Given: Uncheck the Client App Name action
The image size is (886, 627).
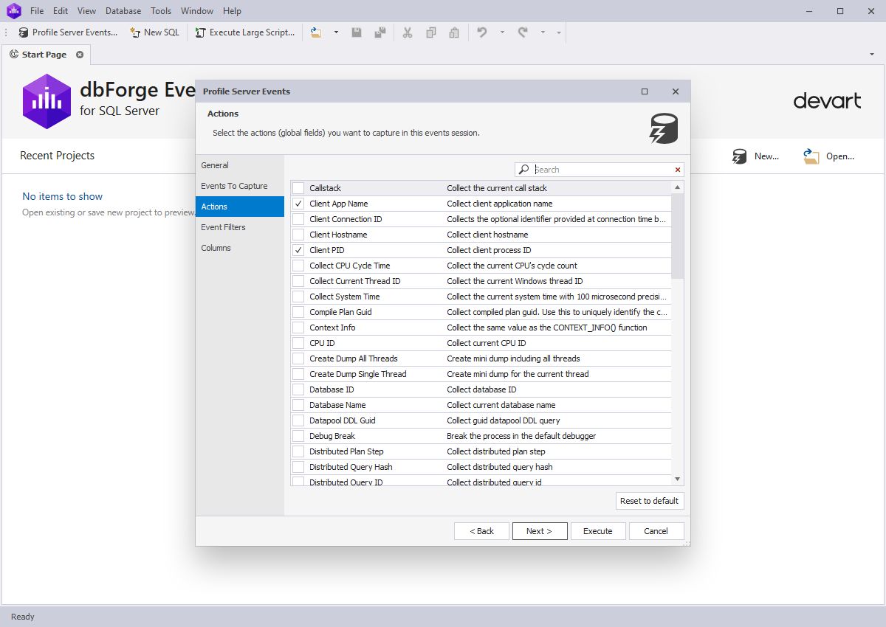Looking at the screenshot, I should click(298, 204).
